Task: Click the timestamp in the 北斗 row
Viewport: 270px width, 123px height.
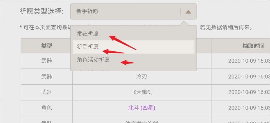Action: [249, 108]
